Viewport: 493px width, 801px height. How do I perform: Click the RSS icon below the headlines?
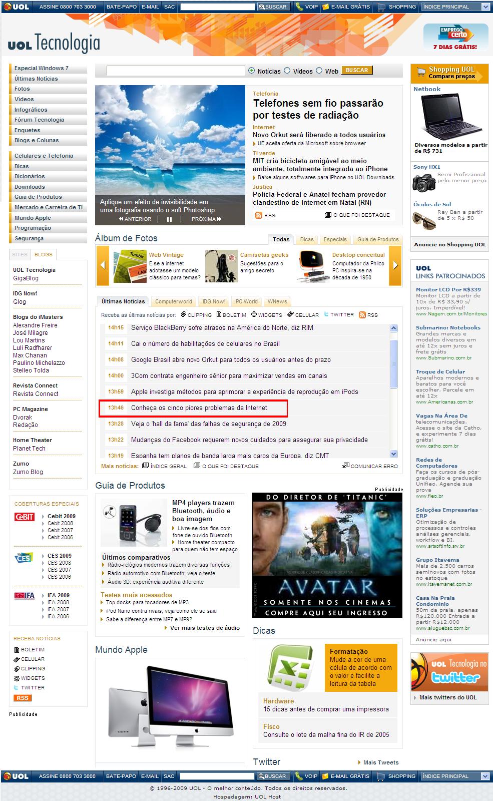259,215
